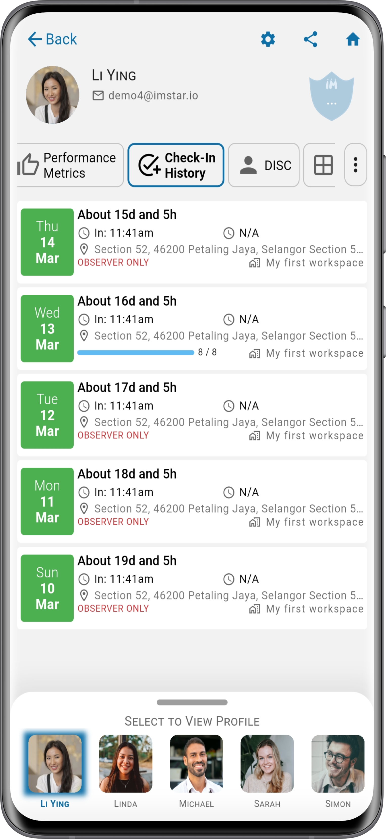The width and height of the screenshot is (386, 839).
Task: Tap the Thu 14 Mar date tile
Action: 47,242
